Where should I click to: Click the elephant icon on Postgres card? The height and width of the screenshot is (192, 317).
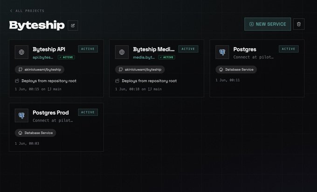click(x=222, y=52)
